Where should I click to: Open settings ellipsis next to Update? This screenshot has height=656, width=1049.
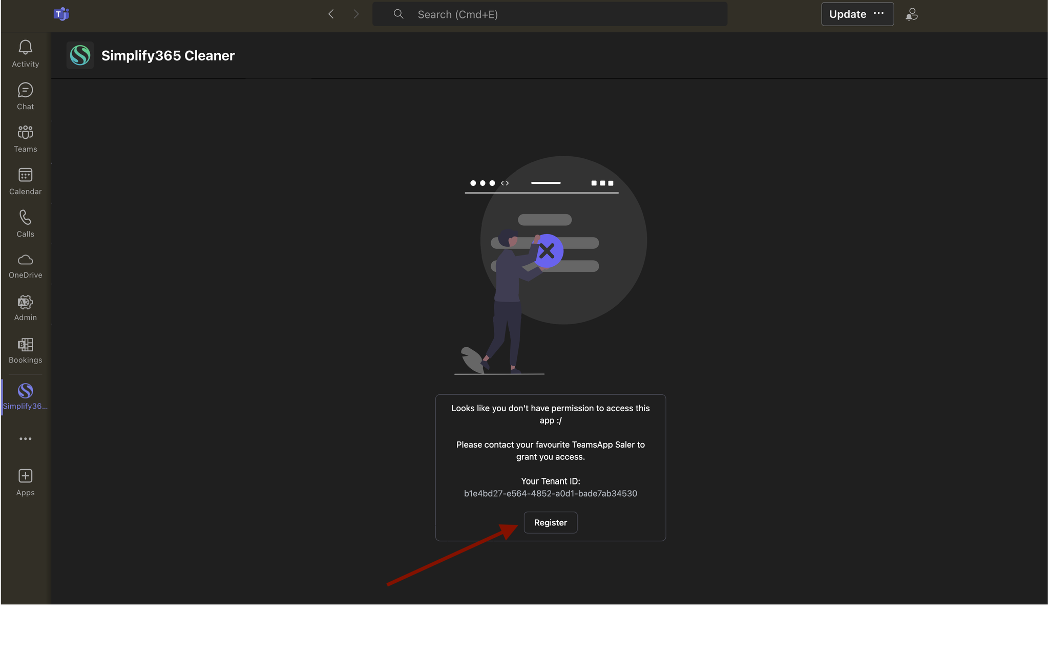tap(879, 13)
